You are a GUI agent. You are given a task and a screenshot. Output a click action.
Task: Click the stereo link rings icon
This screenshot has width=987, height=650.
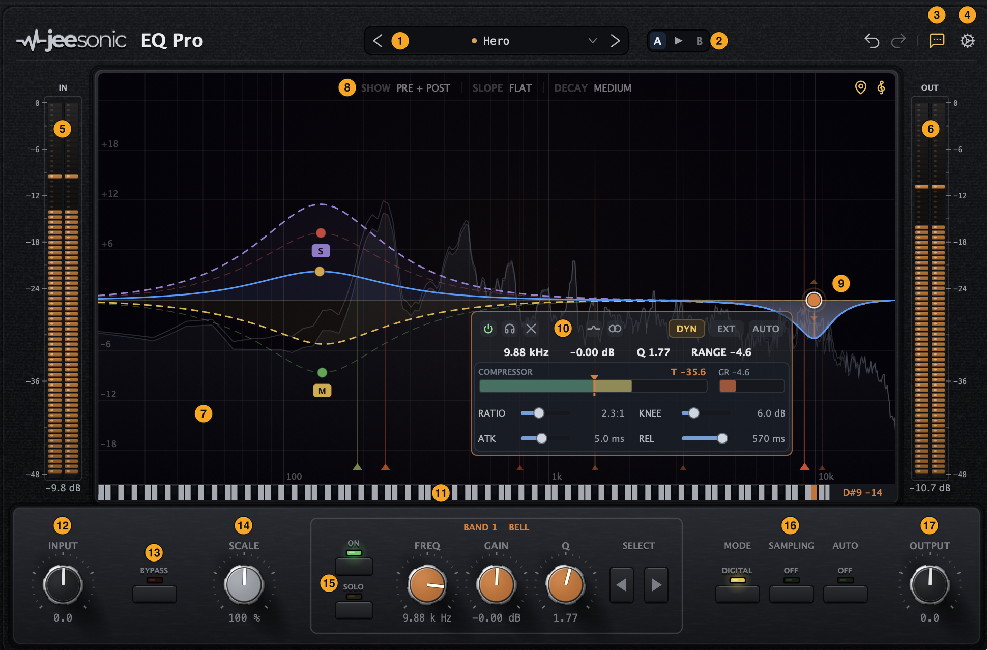pos(615,329)
